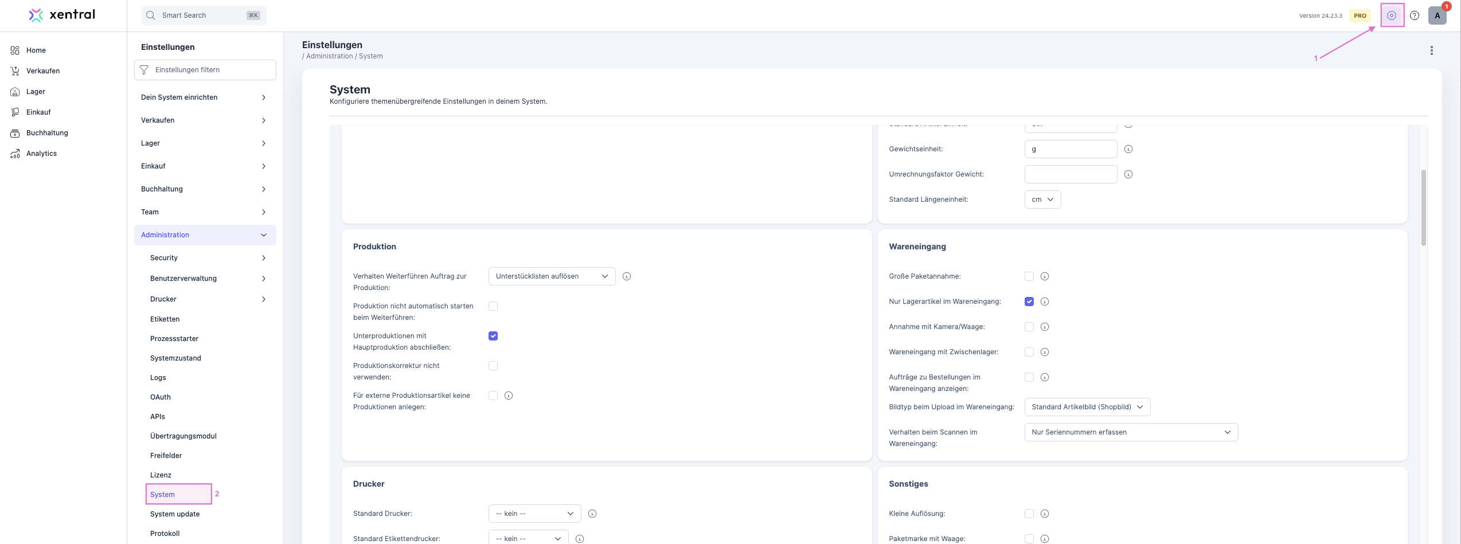Click the settings panel vertical scrollbar
Screen dimensions: 1461x544
[x=1423, y=206]
